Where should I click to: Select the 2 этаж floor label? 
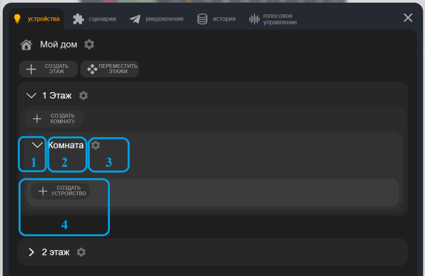pyautogui.click(x=56, y=252)
